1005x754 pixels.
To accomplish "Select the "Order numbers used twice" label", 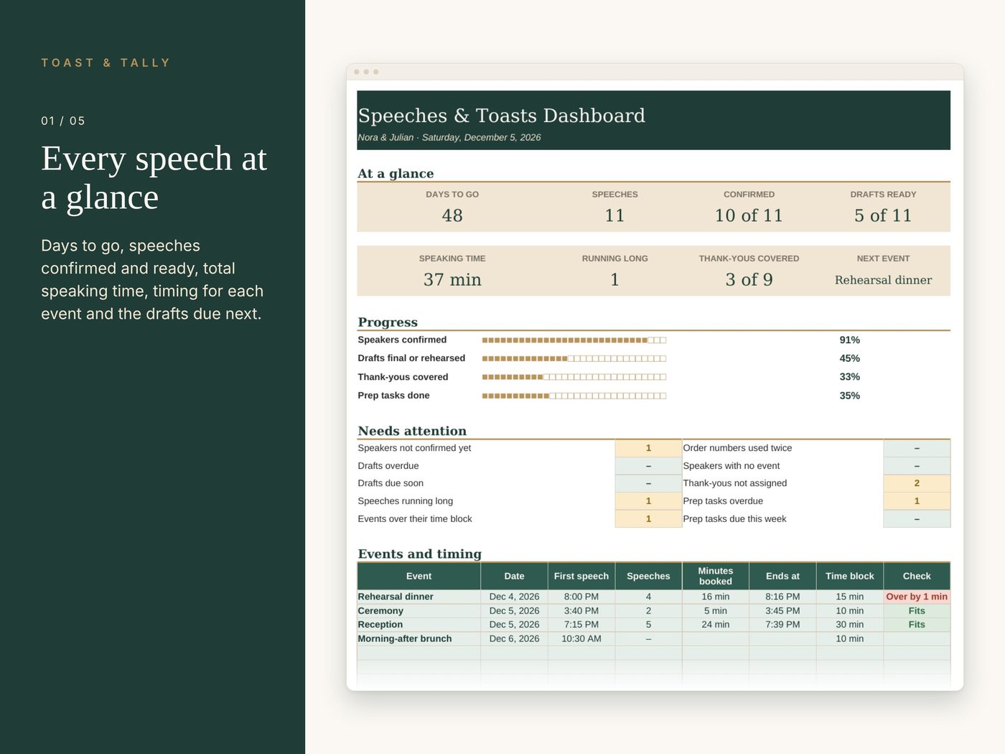I will pos(737,448).
